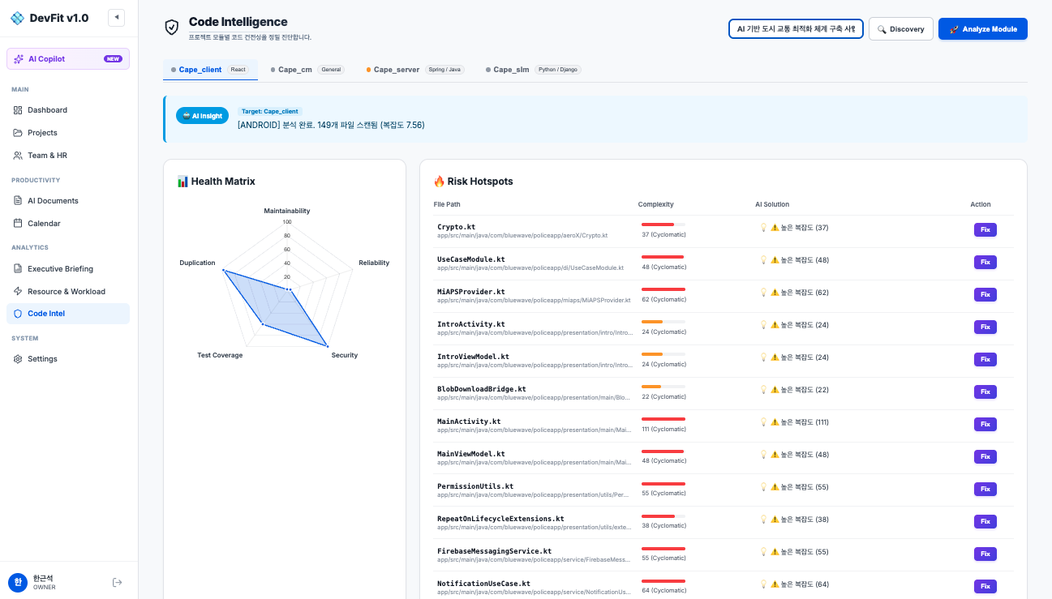
Task: Open the AI project name input field
Action: click(795, 28)
